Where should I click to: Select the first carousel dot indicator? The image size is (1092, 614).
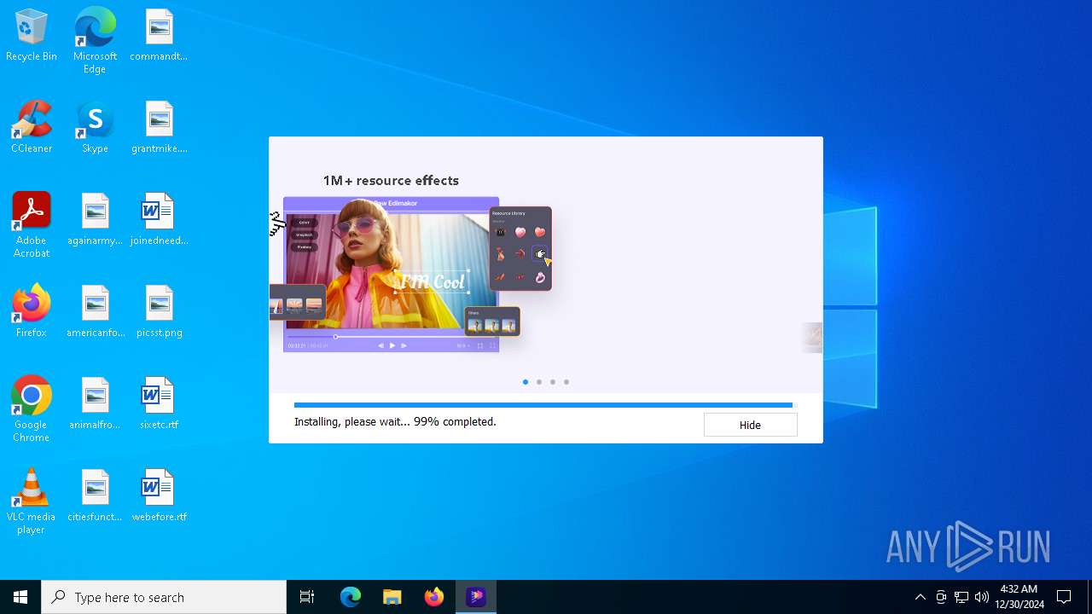[x=526, y=382]
